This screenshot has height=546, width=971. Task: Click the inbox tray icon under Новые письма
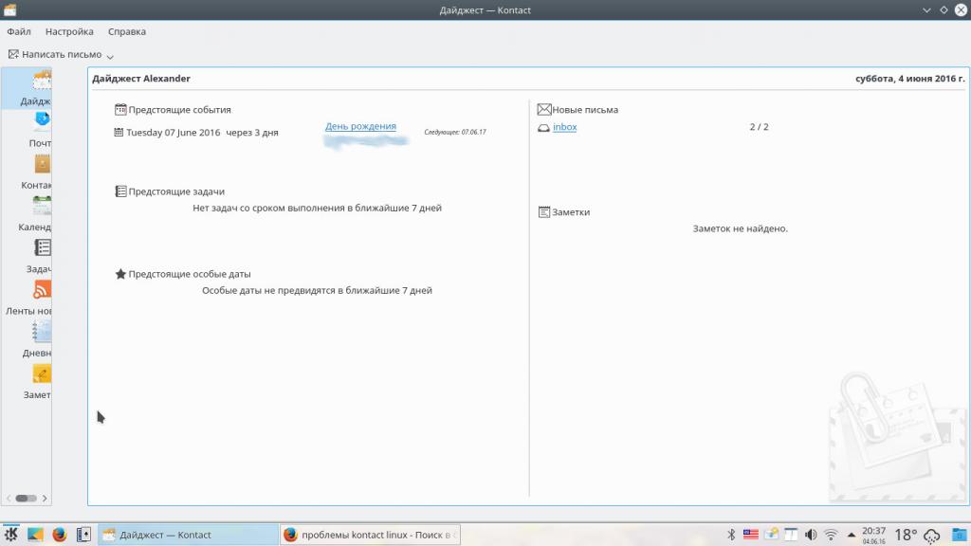tap(543, 128)
